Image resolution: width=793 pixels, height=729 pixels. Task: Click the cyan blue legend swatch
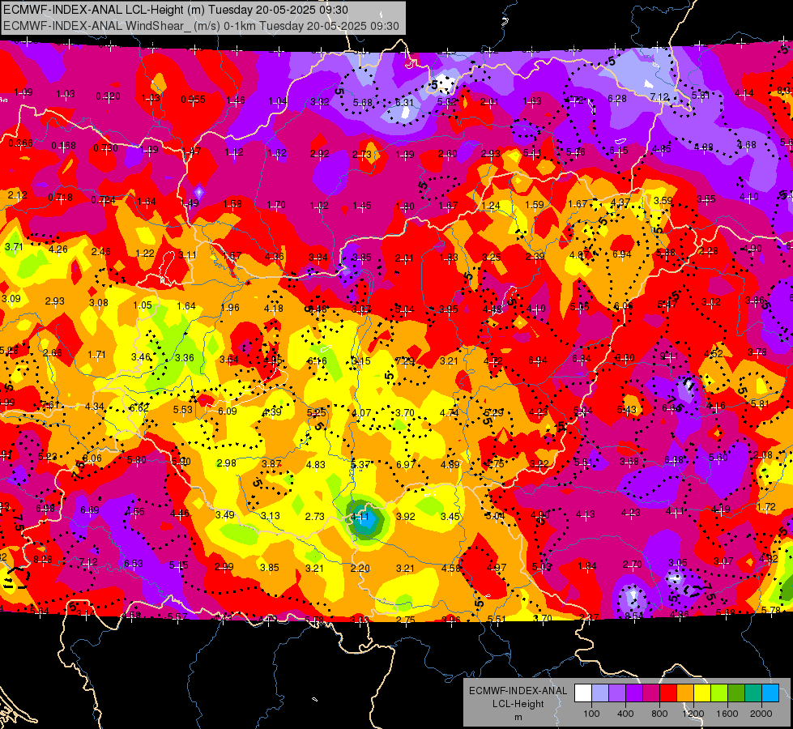(770, 693)
